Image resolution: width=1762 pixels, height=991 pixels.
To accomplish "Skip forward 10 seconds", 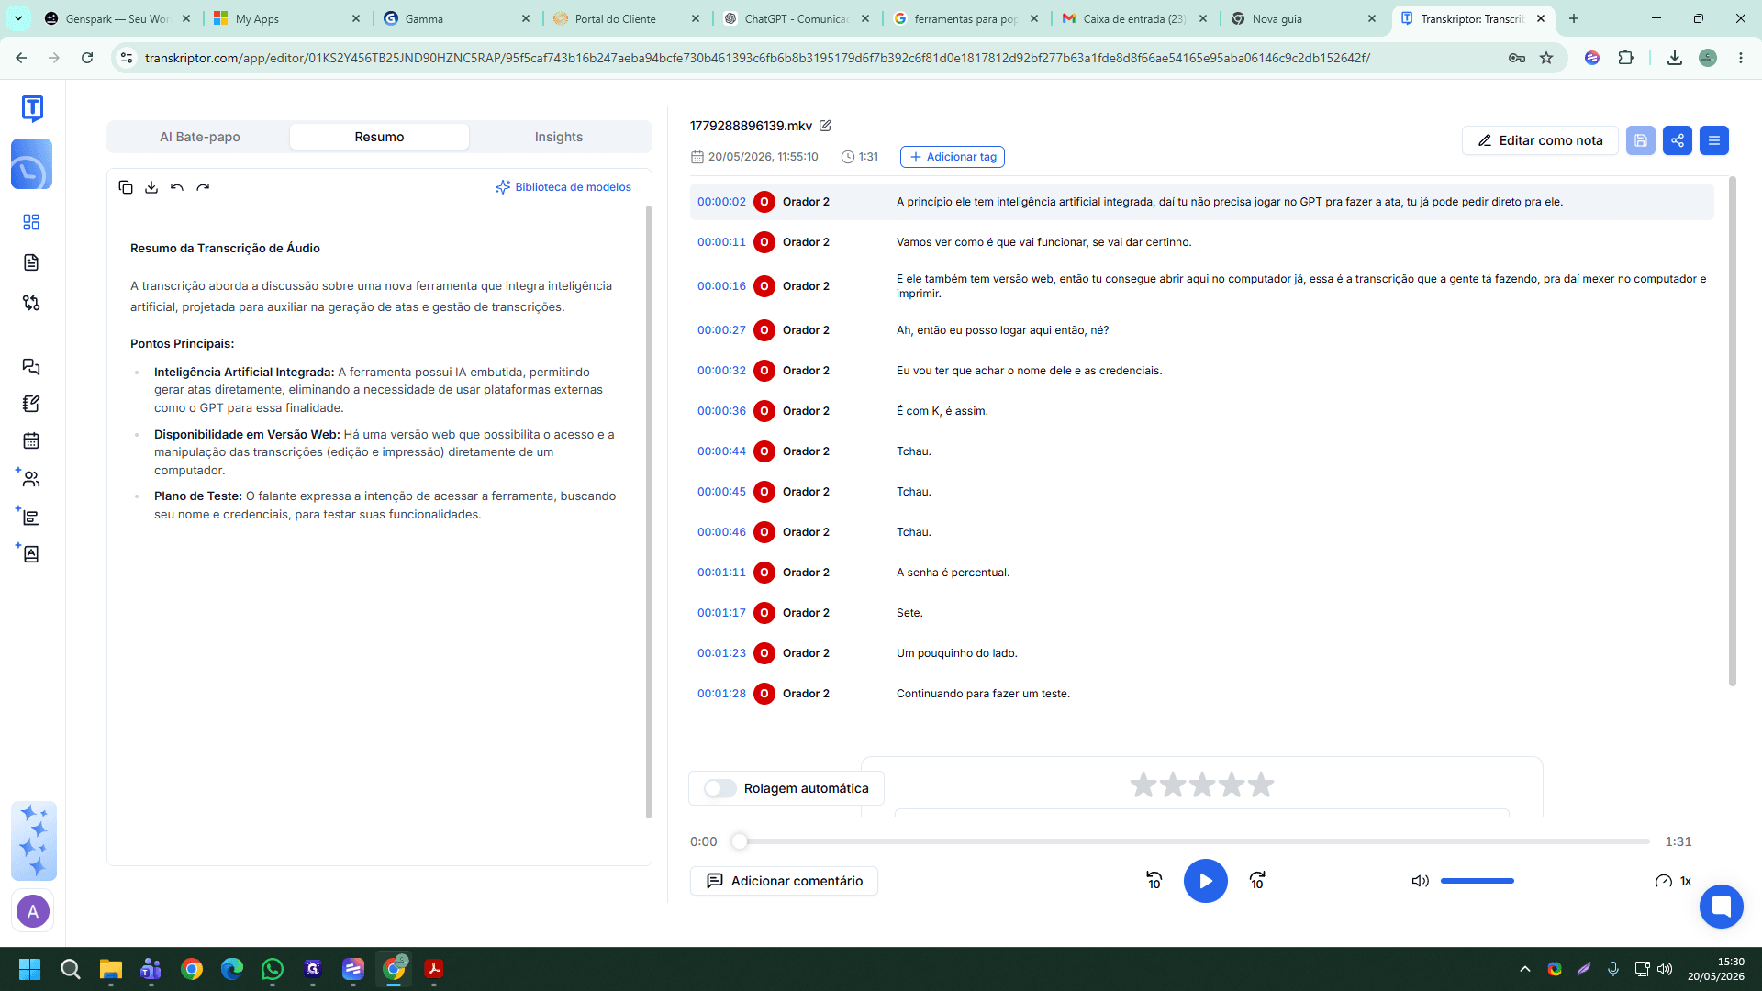I will (x=1257, y=881).
